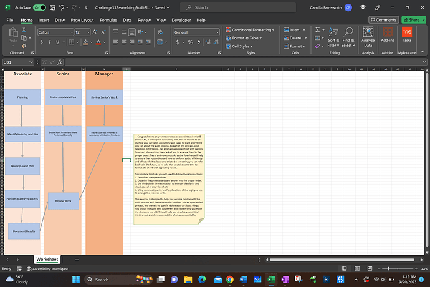Image resolution: width=430 pixels, height=287 pixels.
Task: Click the Normal view icon in status bar
Action: pos(344,268)
